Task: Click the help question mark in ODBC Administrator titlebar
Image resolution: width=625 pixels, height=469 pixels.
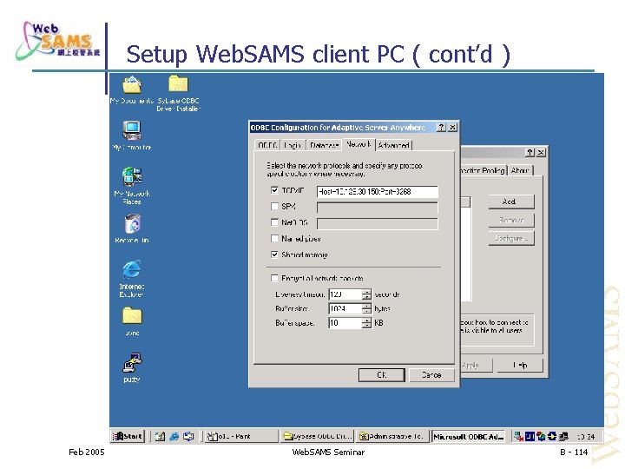Action: (x=530, y=152)
